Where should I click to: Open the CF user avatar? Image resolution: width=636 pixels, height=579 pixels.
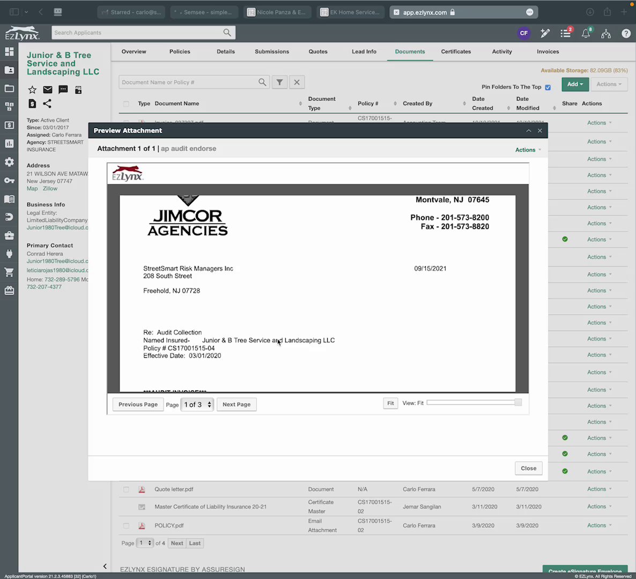523,33
